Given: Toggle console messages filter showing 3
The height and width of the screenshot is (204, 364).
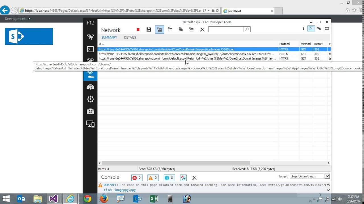Looking at the screenshot, I should point(169,178).
